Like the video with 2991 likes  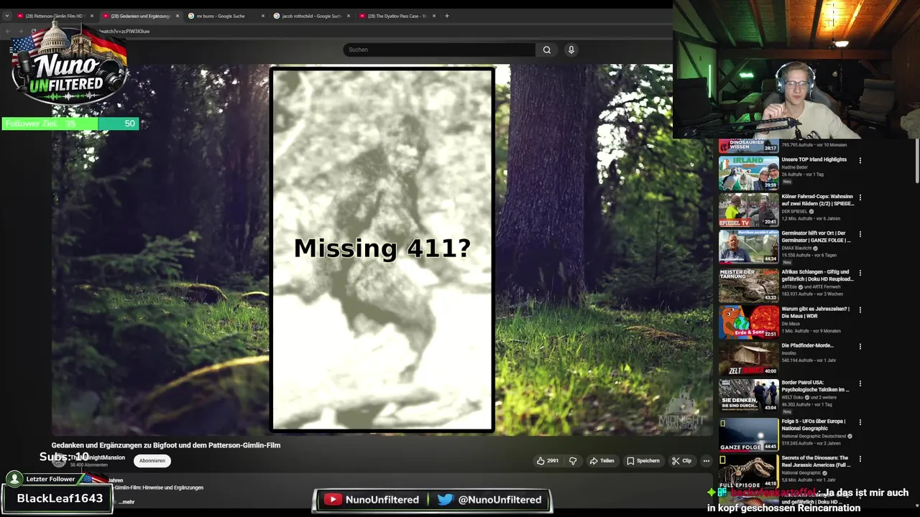(547, 461)
